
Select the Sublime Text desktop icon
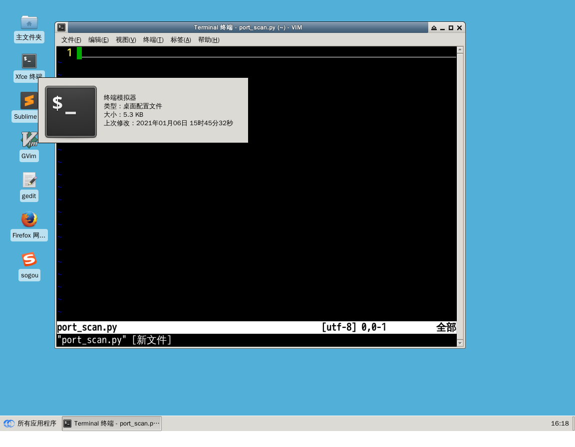pos(29,101)
